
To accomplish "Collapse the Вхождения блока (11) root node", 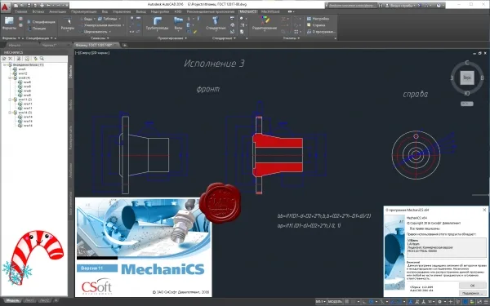I will [x=4, y=64].
